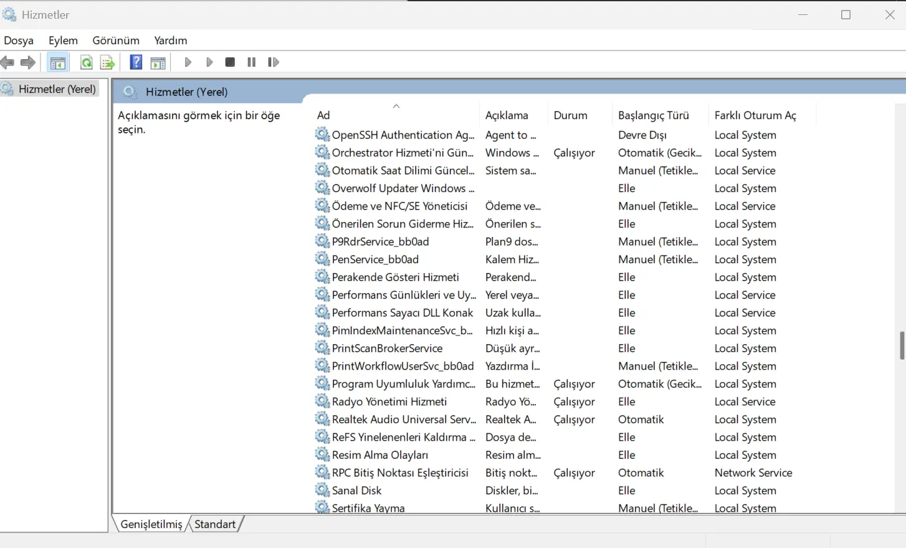Click the 'Plan9 dos...' description cell
906x548 pixels.
coord(512,241)
